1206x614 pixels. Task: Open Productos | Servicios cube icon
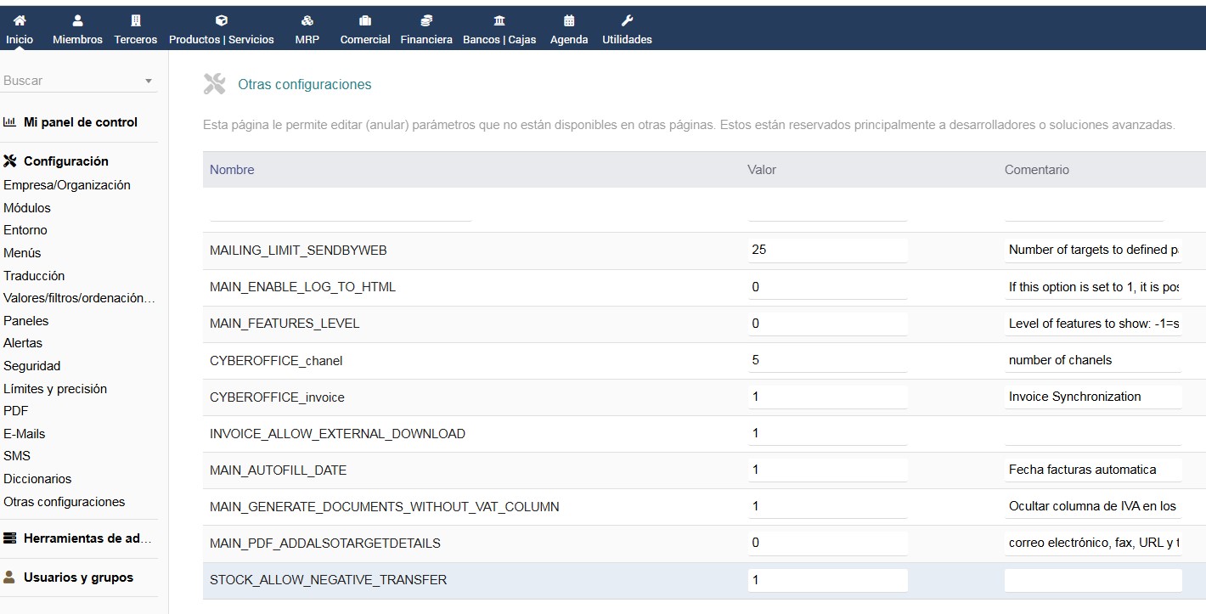222,20
